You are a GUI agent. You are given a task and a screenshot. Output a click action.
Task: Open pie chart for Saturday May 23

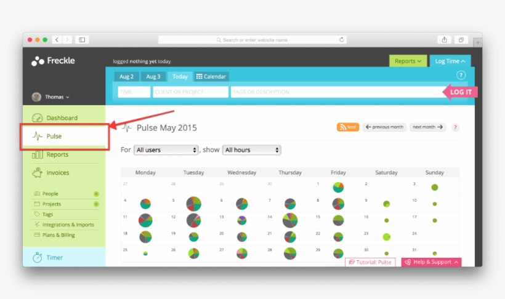[x=387, y=237]
